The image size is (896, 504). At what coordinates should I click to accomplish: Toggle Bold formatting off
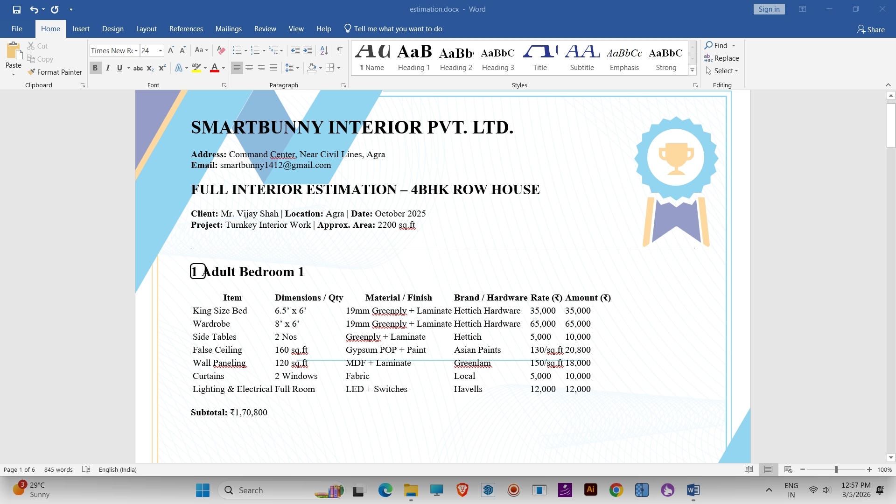95,68
